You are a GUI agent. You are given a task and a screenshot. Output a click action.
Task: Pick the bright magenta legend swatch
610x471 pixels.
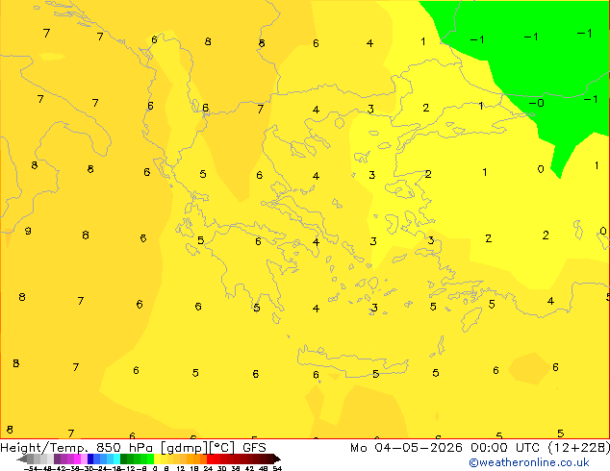pyautogui.click(x=77, y=459)
